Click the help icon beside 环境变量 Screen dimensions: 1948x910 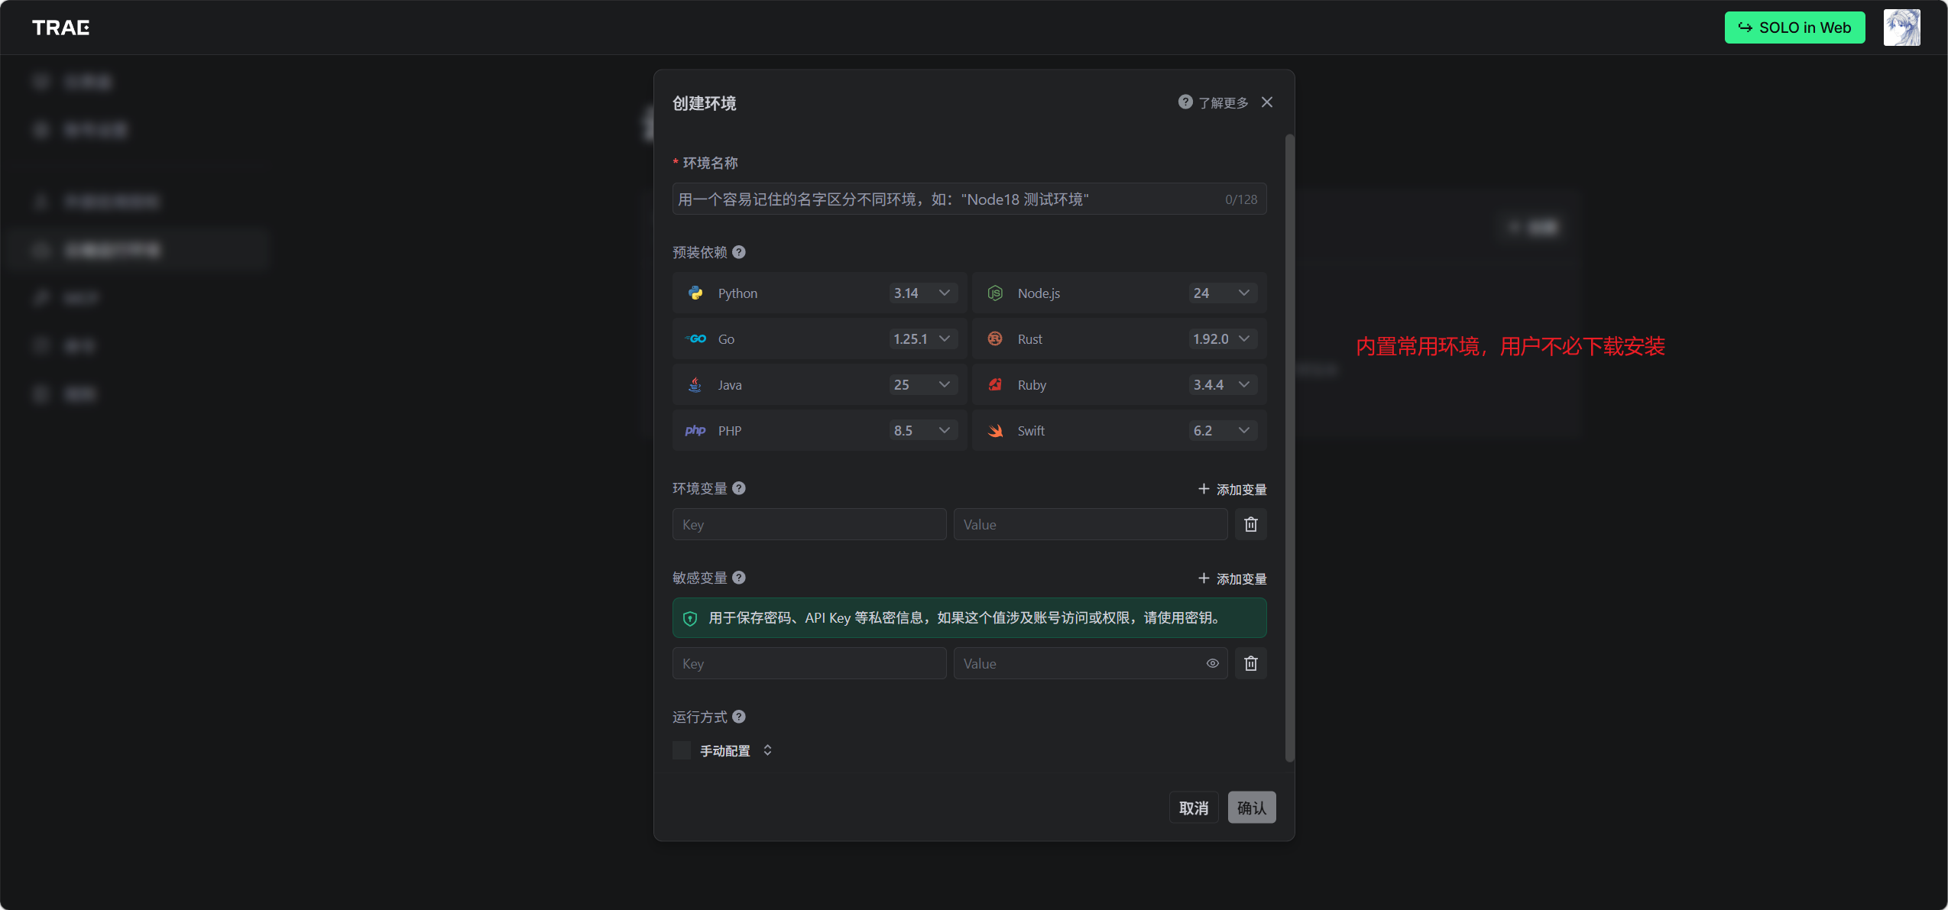pos(738,488)
